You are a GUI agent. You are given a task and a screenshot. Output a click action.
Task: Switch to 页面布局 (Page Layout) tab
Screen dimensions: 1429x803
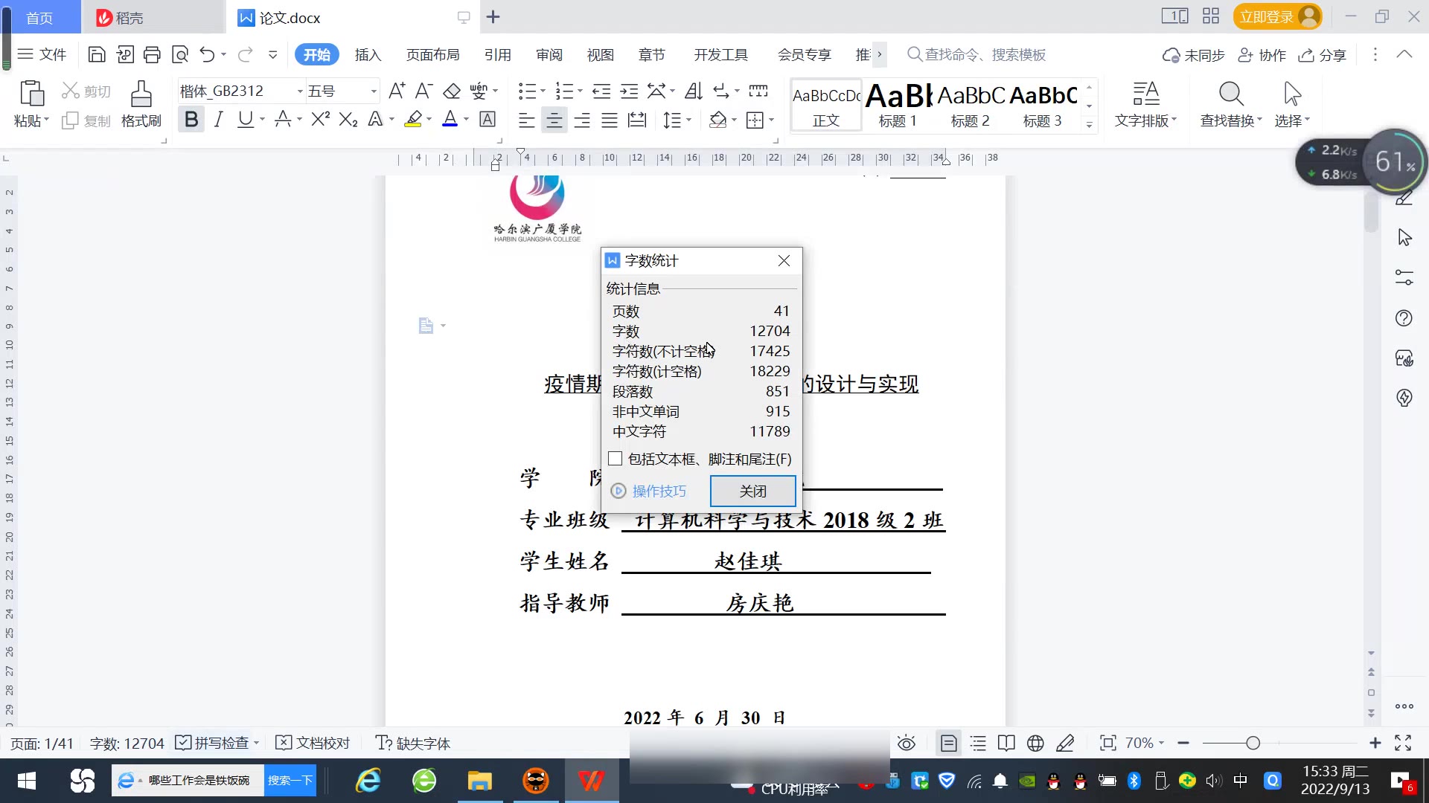click(x=432, y=55)
